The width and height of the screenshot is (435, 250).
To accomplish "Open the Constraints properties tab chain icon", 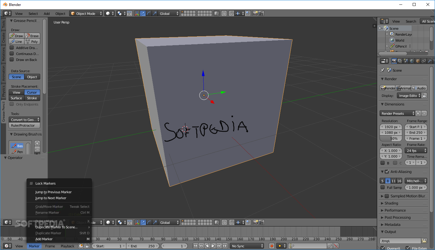I will [x=424, y=61].
